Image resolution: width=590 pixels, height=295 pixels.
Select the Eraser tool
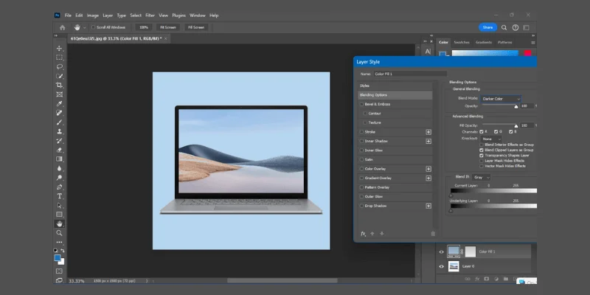[x=60, y=150]
